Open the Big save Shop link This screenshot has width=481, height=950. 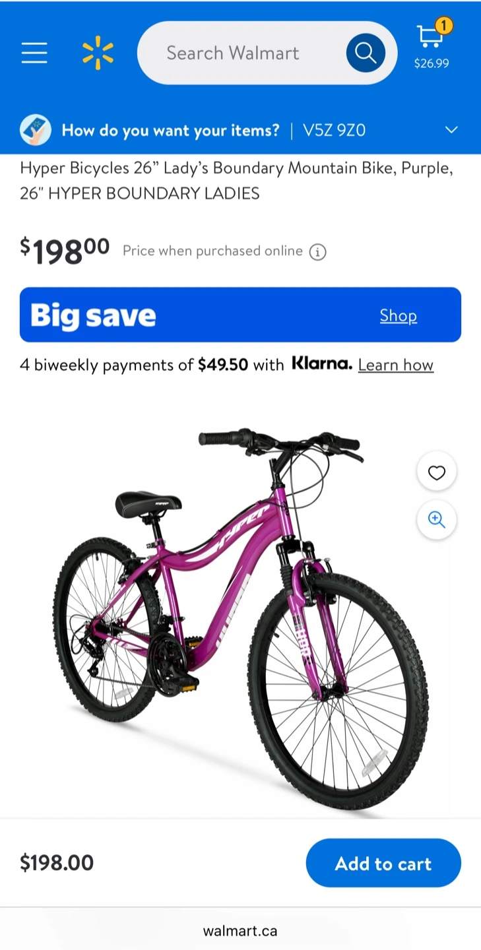click(x=399, y=315)
